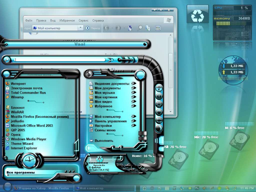Viewport: 256px width, 192px height.
Task: Launch Internet Explorer
Action: tap(21, 148)
